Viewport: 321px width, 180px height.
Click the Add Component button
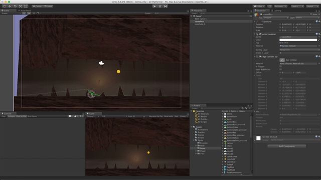pyautogui.click(x=286, y=146)
